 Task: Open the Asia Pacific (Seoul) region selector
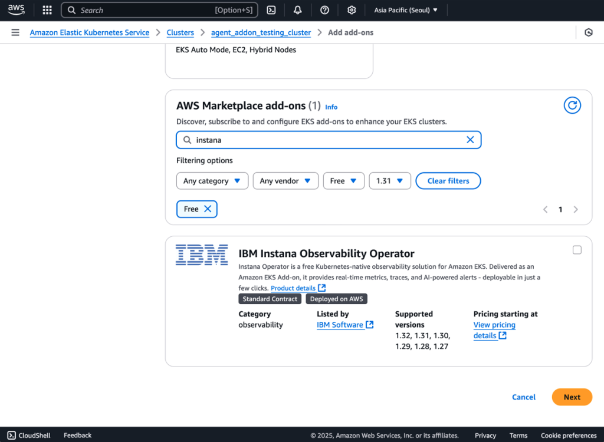pyautogui.click(x=406, y=10)
